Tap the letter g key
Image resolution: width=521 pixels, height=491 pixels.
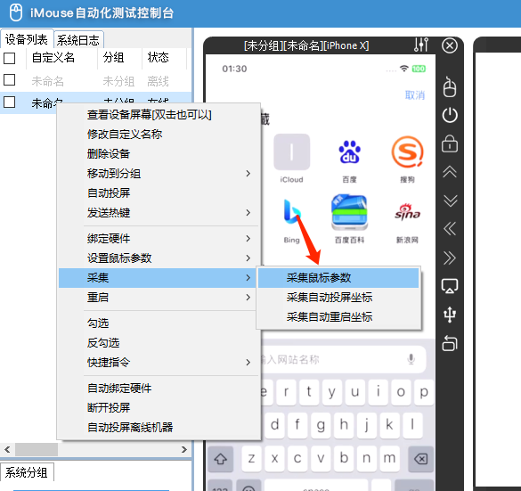click(321, 425)
